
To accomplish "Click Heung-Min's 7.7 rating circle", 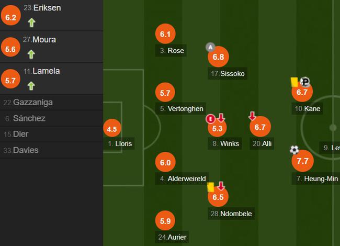I will coord(302,161).
